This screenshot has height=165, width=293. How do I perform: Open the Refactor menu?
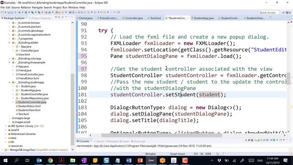pos(26,7)
